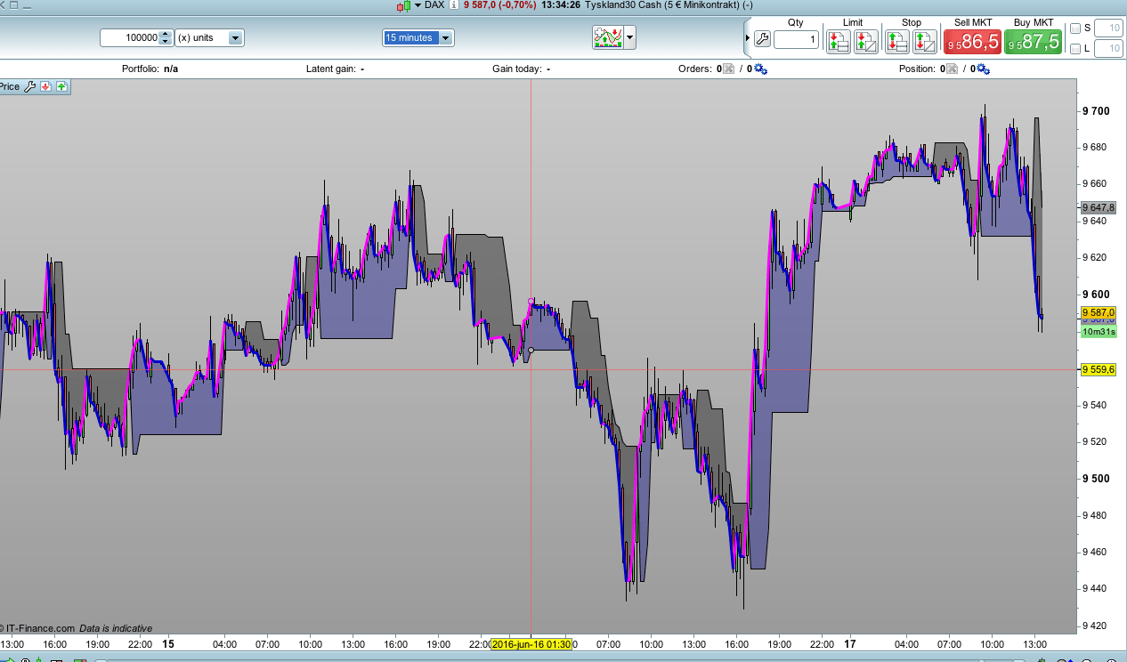Open the Price panel wrench settings
Screen dimensions: 1127x662
tap(29, 86)
